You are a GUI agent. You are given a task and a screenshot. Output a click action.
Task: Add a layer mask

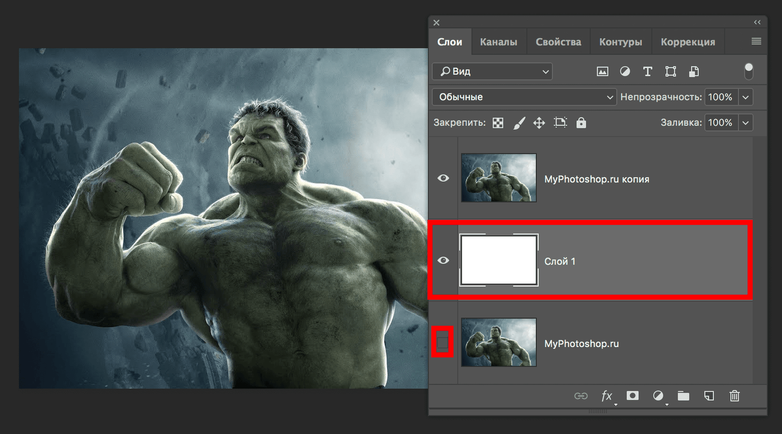(x=632, y=395)
